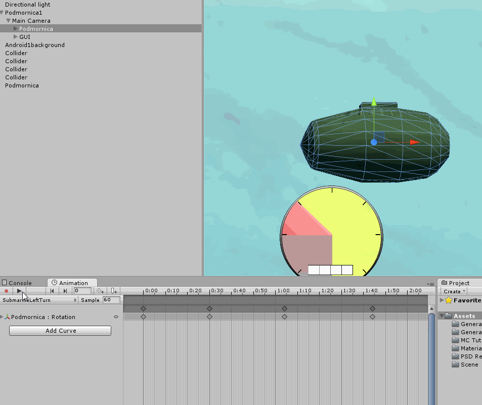Click the Add Keyframe icon

[100, 291]
